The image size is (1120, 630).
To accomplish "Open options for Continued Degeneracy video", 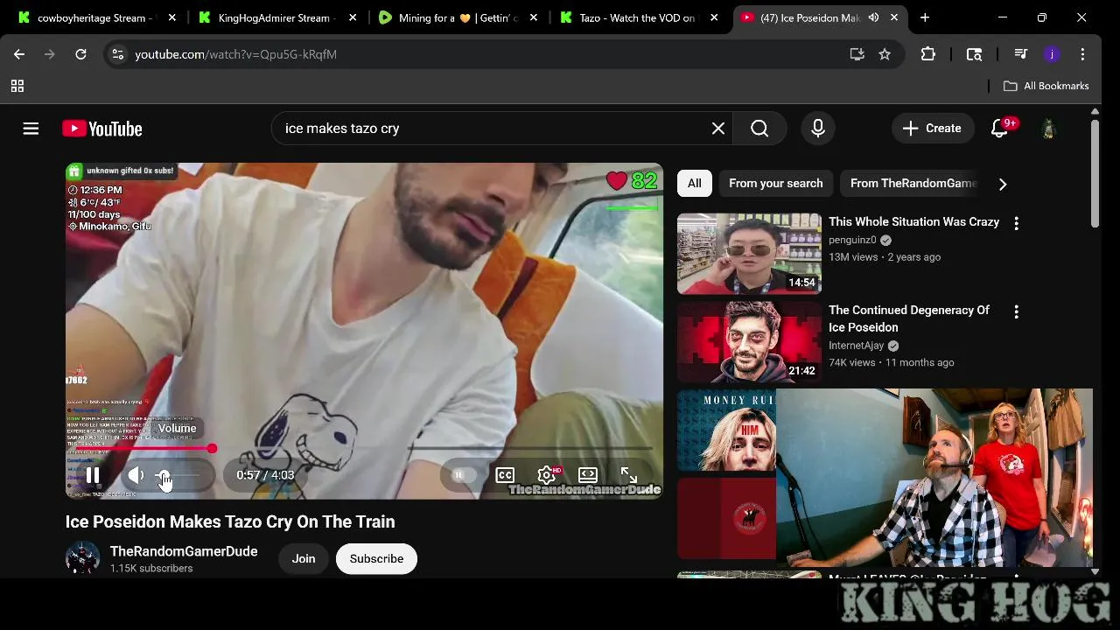I will 1016,311.
